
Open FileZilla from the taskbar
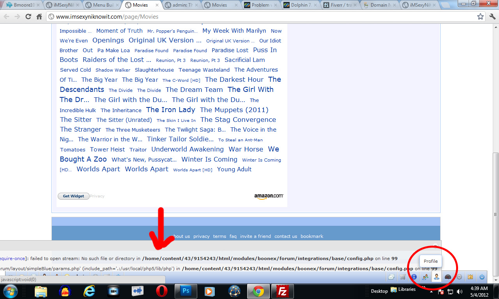(282, 291)
